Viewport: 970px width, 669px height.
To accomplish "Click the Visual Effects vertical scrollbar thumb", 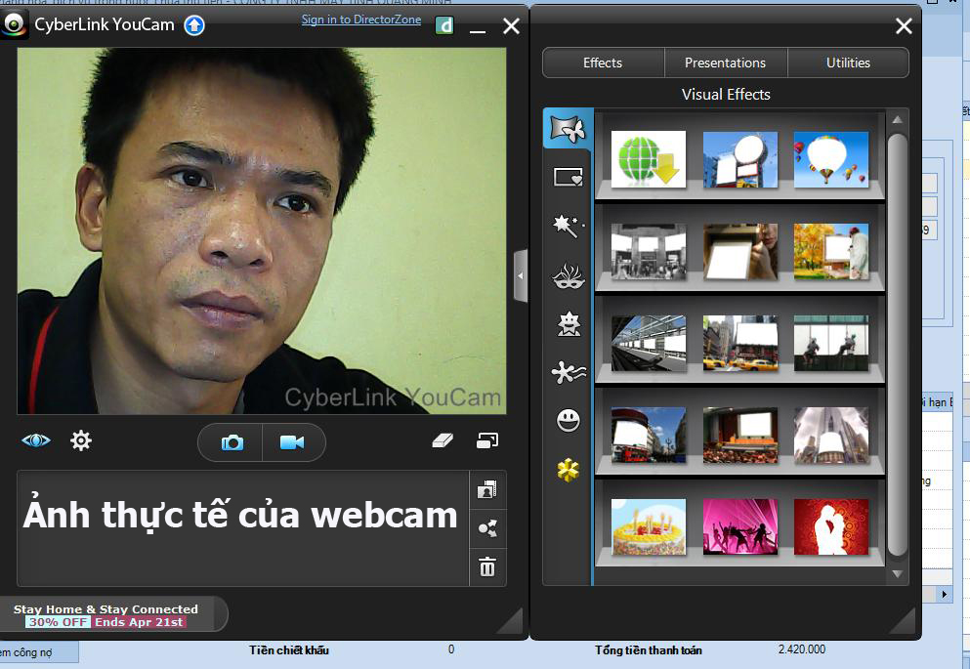I will (x=897, y=344).
